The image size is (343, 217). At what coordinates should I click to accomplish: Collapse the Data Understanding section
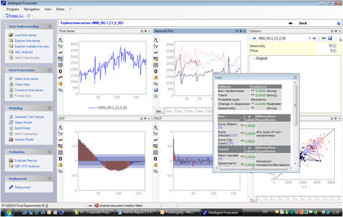click(x=50, y=26)
